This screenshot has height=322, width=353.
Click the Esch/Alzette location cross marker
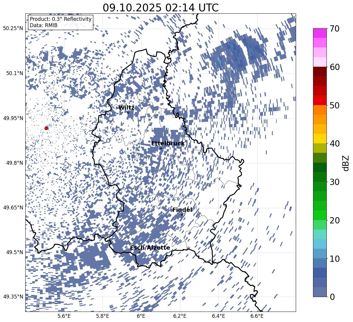(x=139, y=253)
